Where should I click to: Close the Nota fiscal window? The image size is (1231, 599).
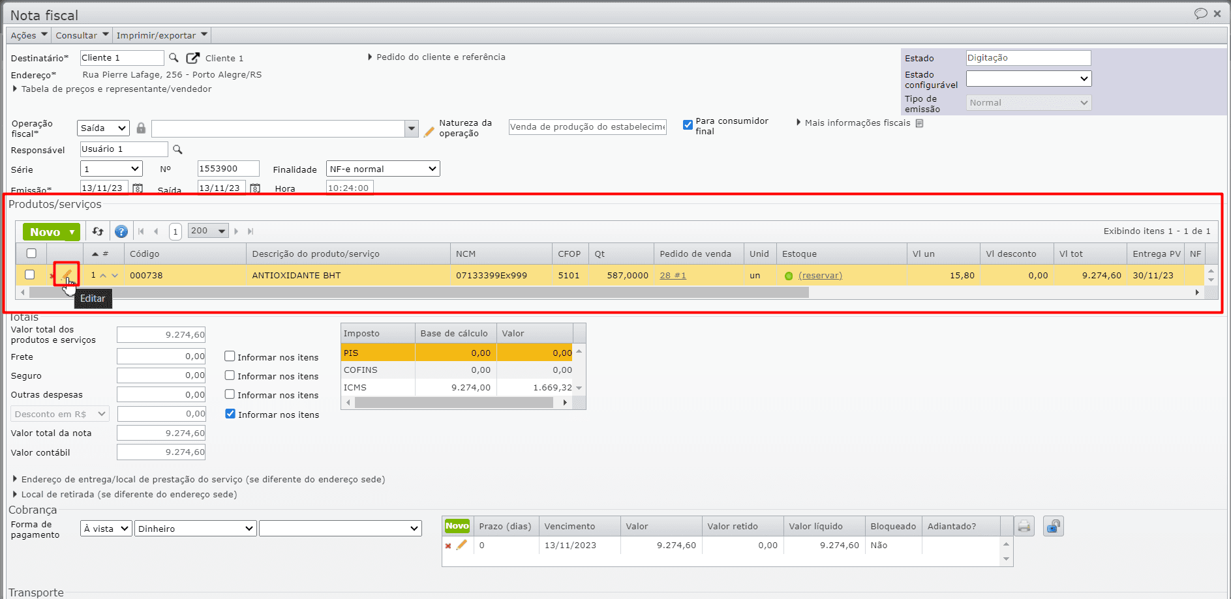[x=1217, y=14]
